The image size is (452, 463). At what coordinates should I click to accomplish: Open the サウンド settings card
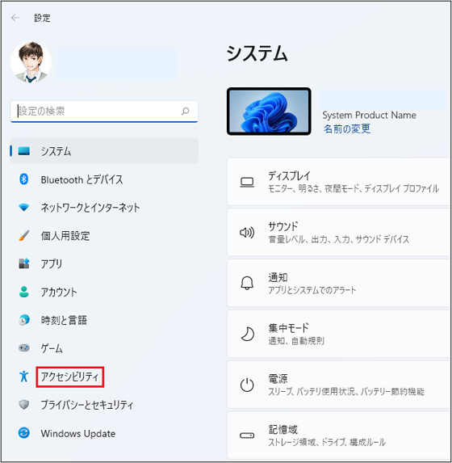coord(339,233)
